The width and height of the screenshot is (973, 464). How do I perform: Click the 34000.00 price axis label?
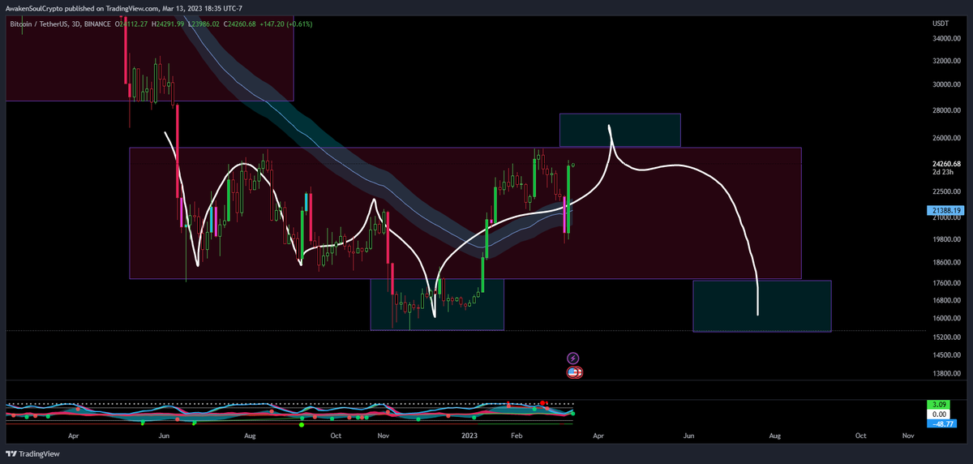948,38
